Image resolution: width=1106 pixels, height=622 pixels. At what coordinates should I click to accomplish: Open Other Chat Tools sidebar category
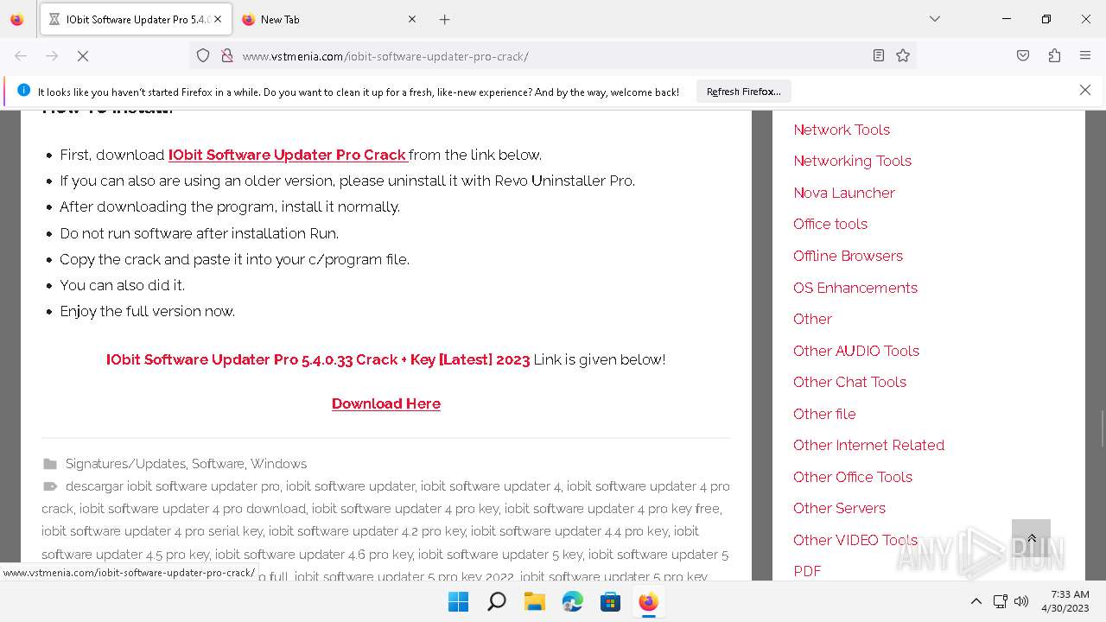pos(850,382)
